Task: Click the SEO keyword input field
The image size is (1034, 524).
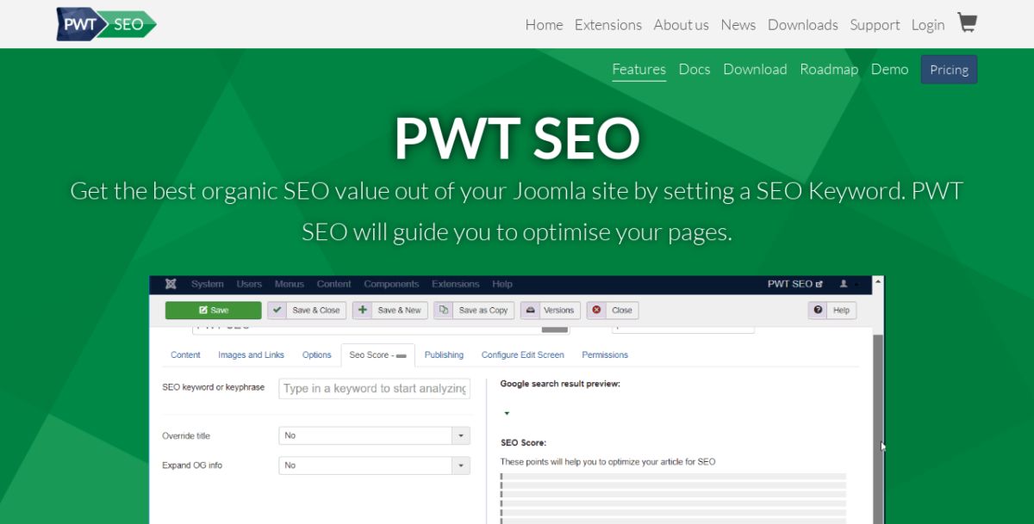Action: coord(375,388)
